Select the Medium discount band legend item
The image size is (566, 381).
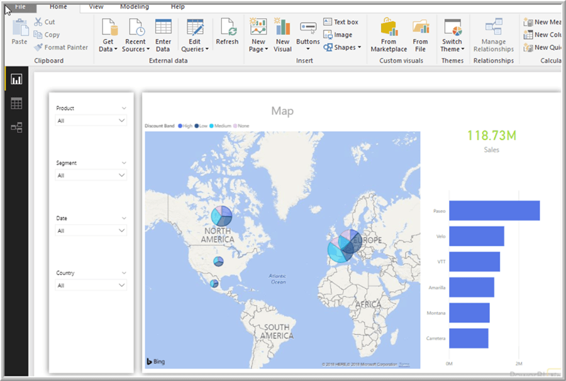pyautogui.click(x=220, y=126)
